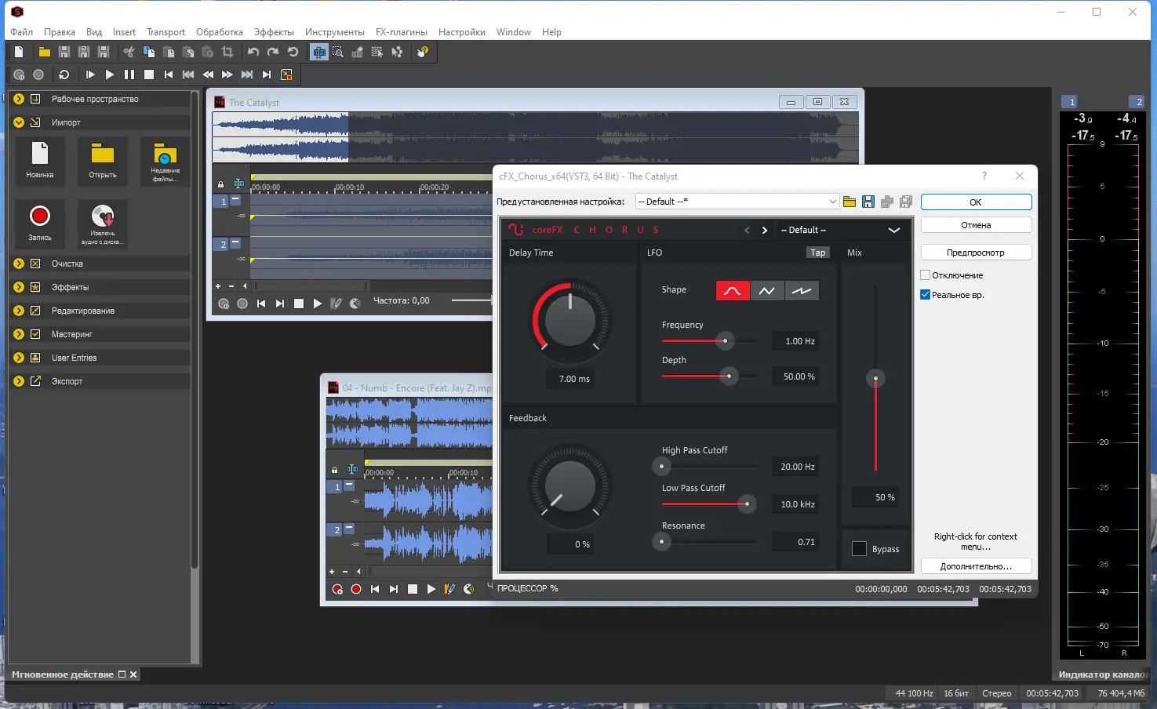The height and width of the screenshot is (709, 1157).
Task: Expand the Мастеринг panel section
Action: [x=19, y=334]
